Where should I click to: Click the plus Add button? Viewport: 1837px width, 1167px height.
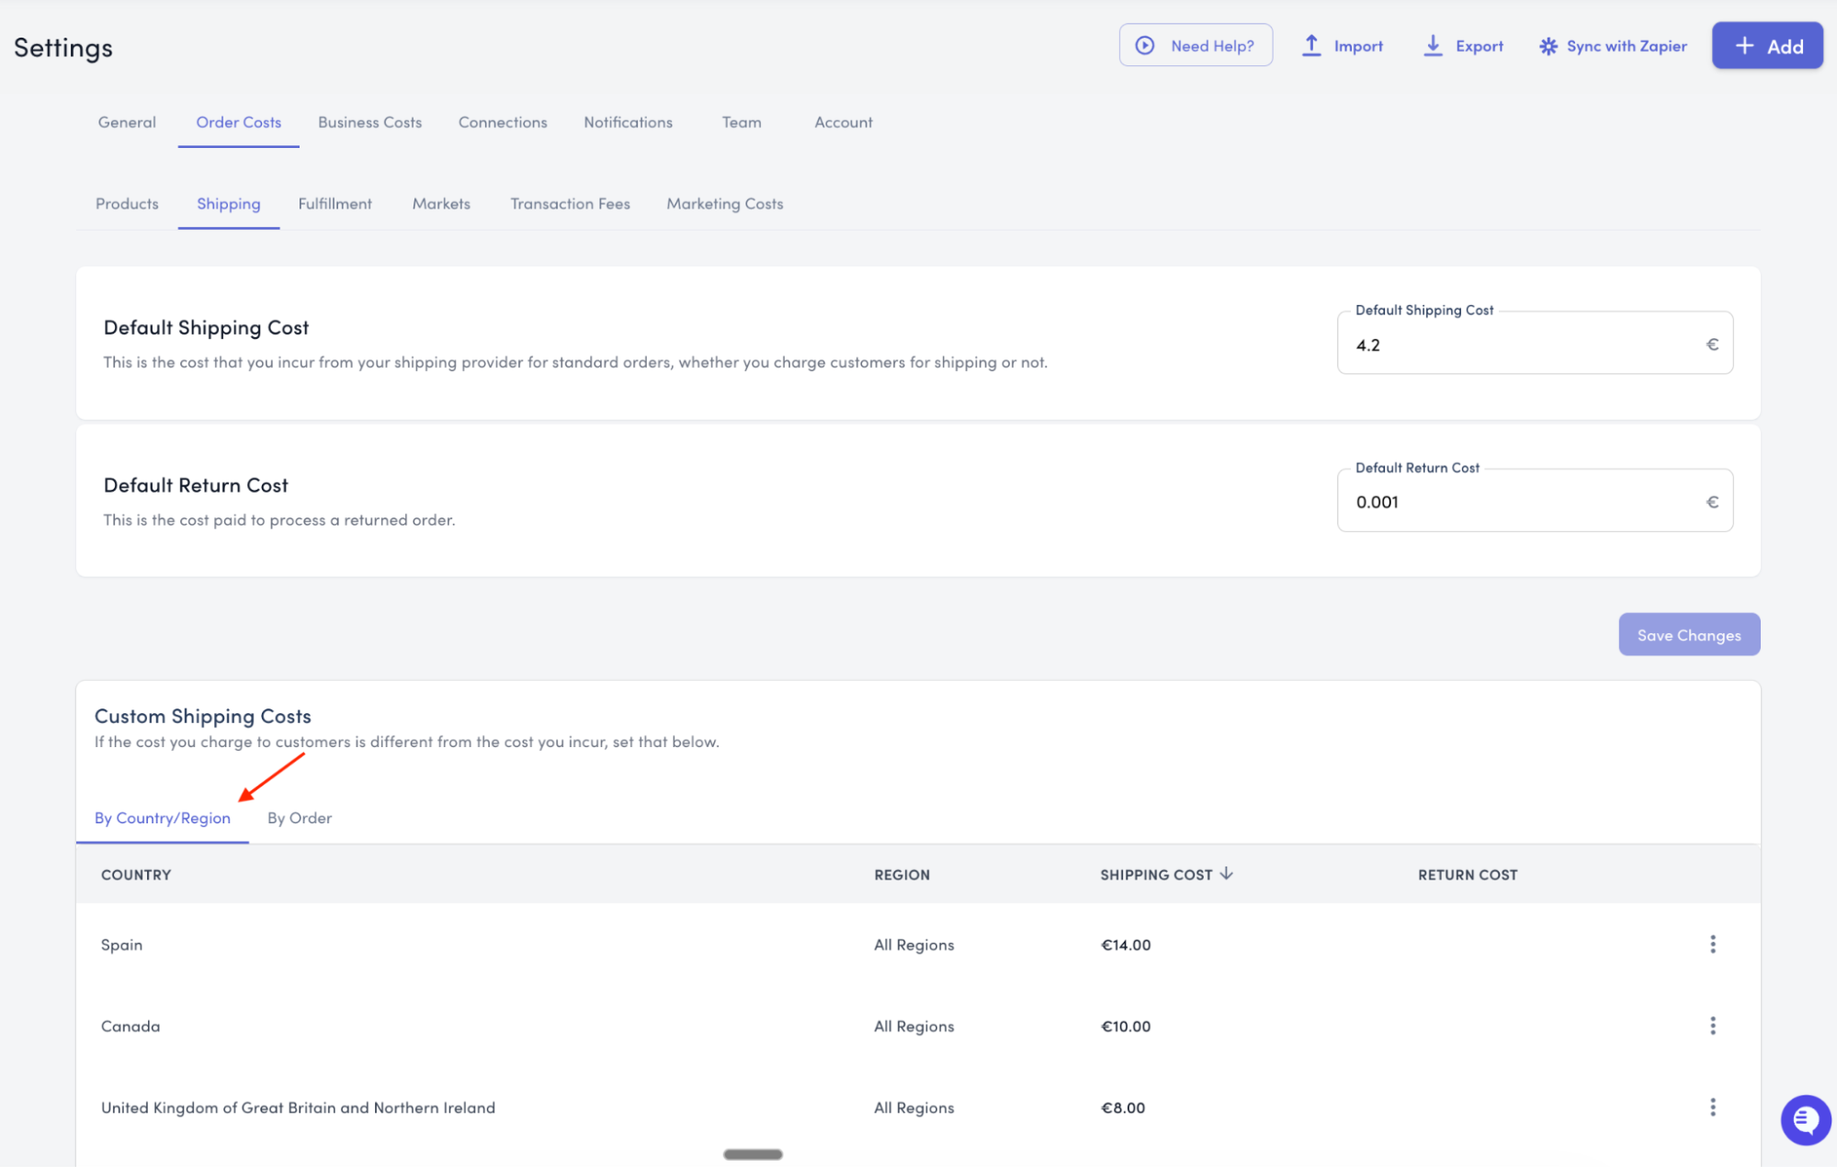1766,46
